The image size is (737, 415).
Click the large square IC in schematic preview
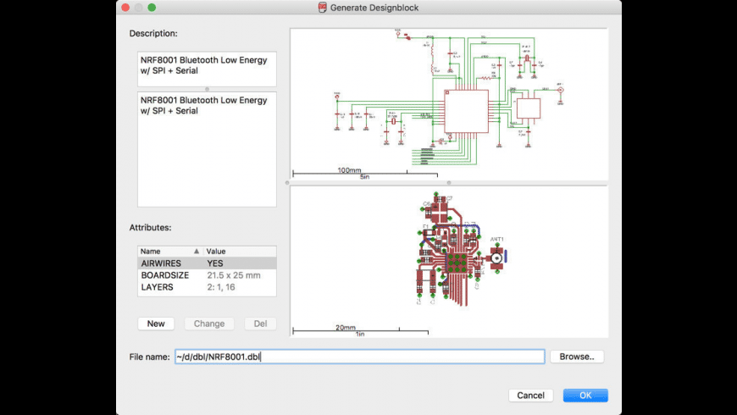click(x=466, y=111)
